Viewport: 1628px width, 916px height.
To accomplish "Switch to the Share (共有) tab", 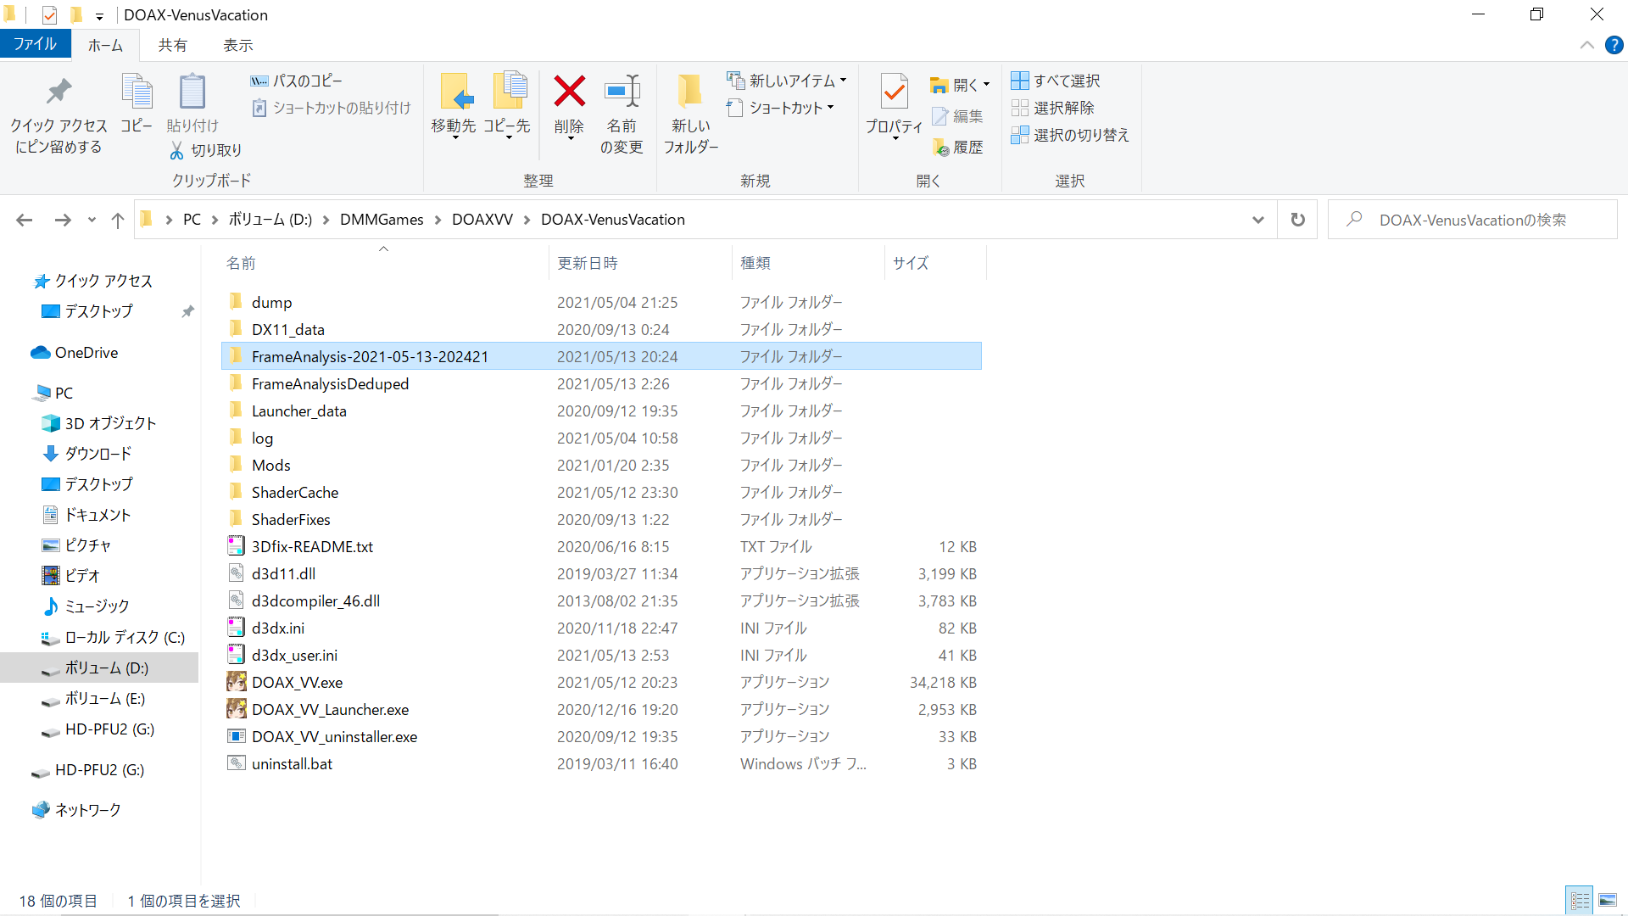I will coord(172,46).
